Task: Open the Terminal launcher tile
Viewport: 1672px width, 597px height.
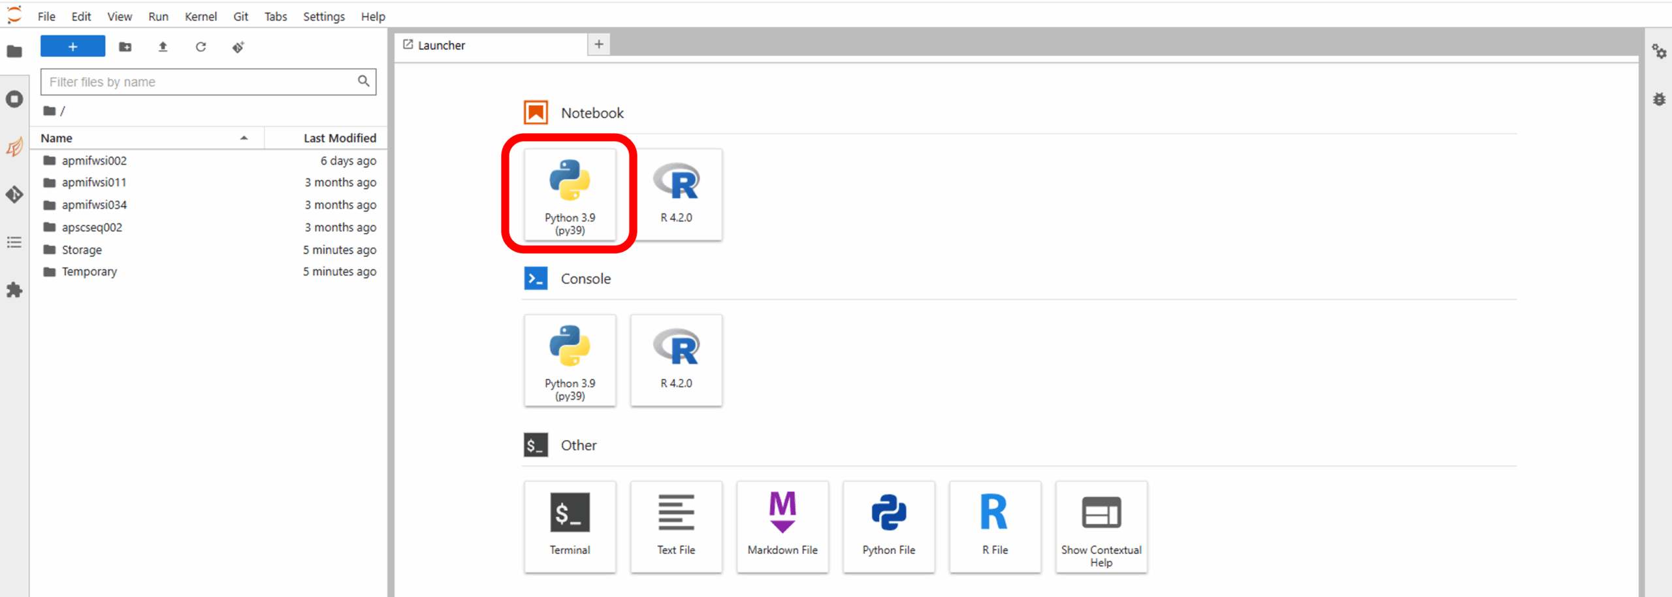Action: [x=570, y=526]
